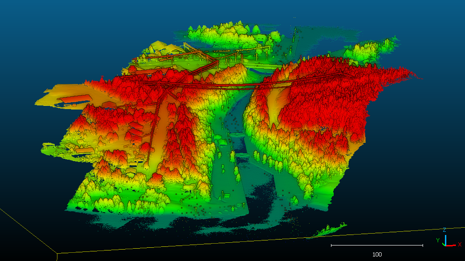Viewport: 465px width, 261px height.
Task: Click the flat orange rooftop at far left
Action: click(x=74, y=98)
